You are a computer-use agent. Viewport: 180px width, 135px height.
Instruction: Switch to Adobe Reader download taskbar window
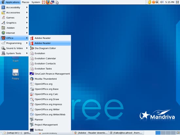click(91, 133)
